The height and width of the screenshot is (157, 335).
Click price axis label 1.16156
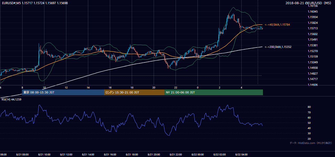click(313, 6)
